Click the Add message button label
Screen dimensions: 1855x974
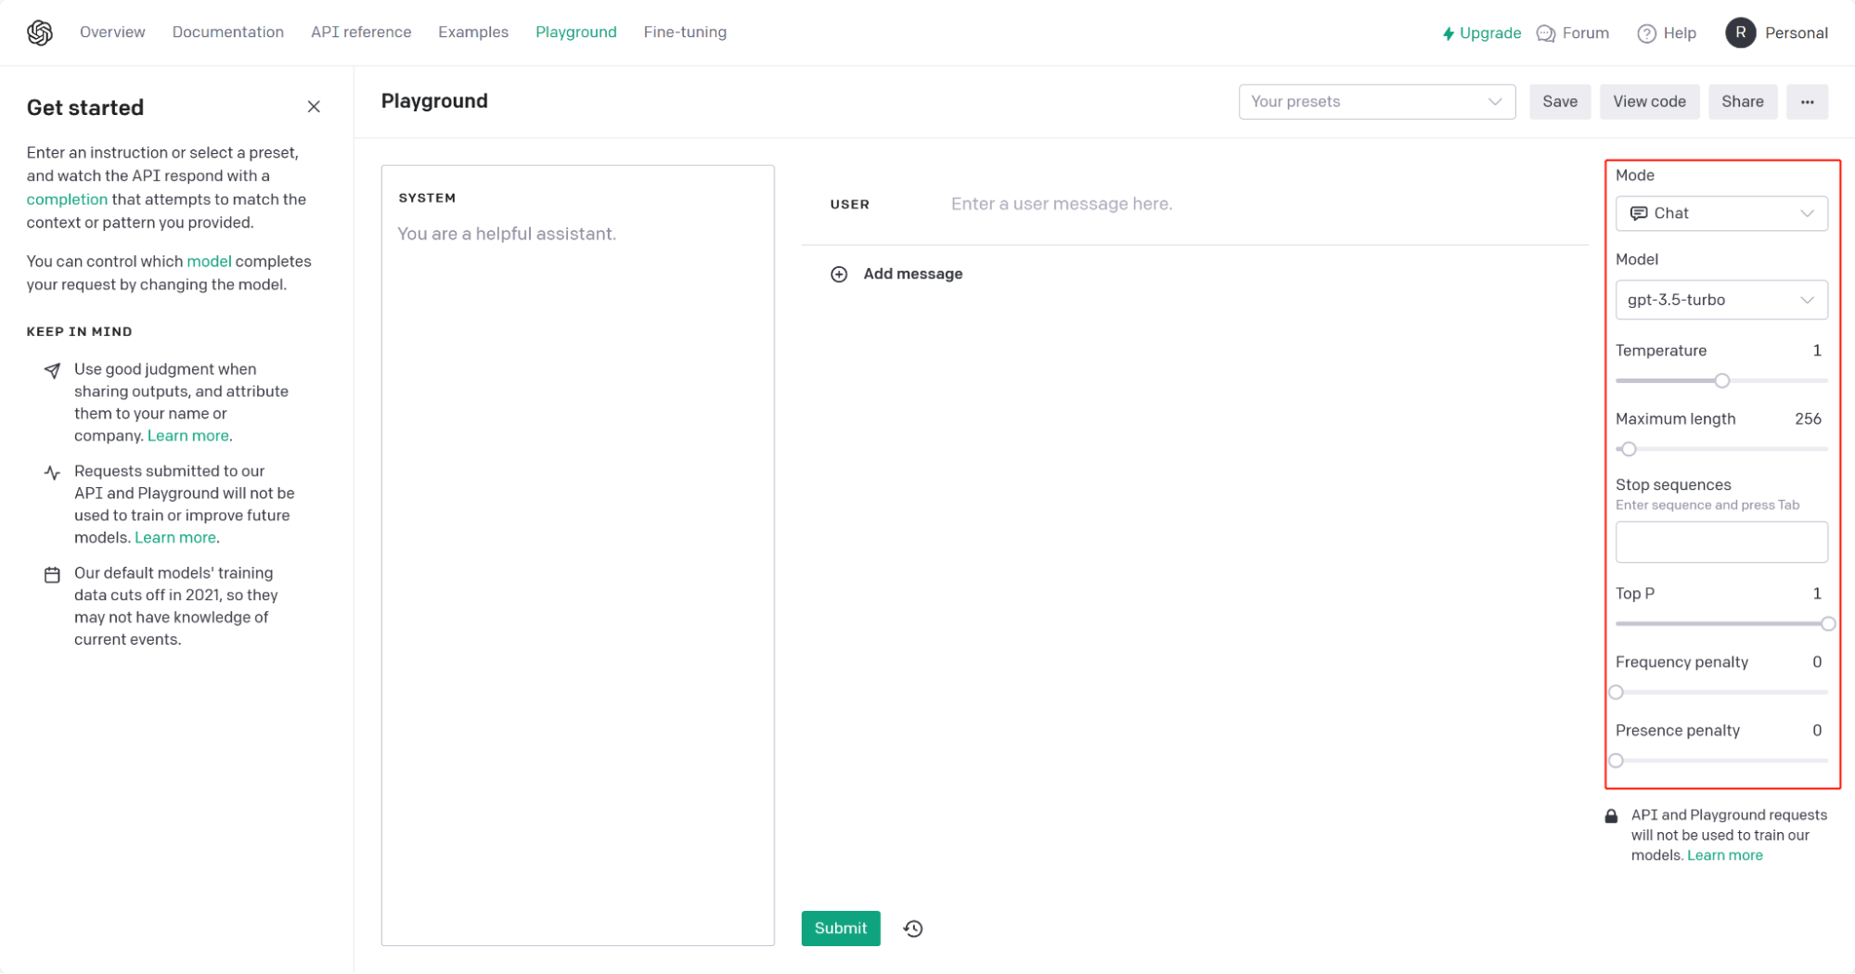coord(913,274)
